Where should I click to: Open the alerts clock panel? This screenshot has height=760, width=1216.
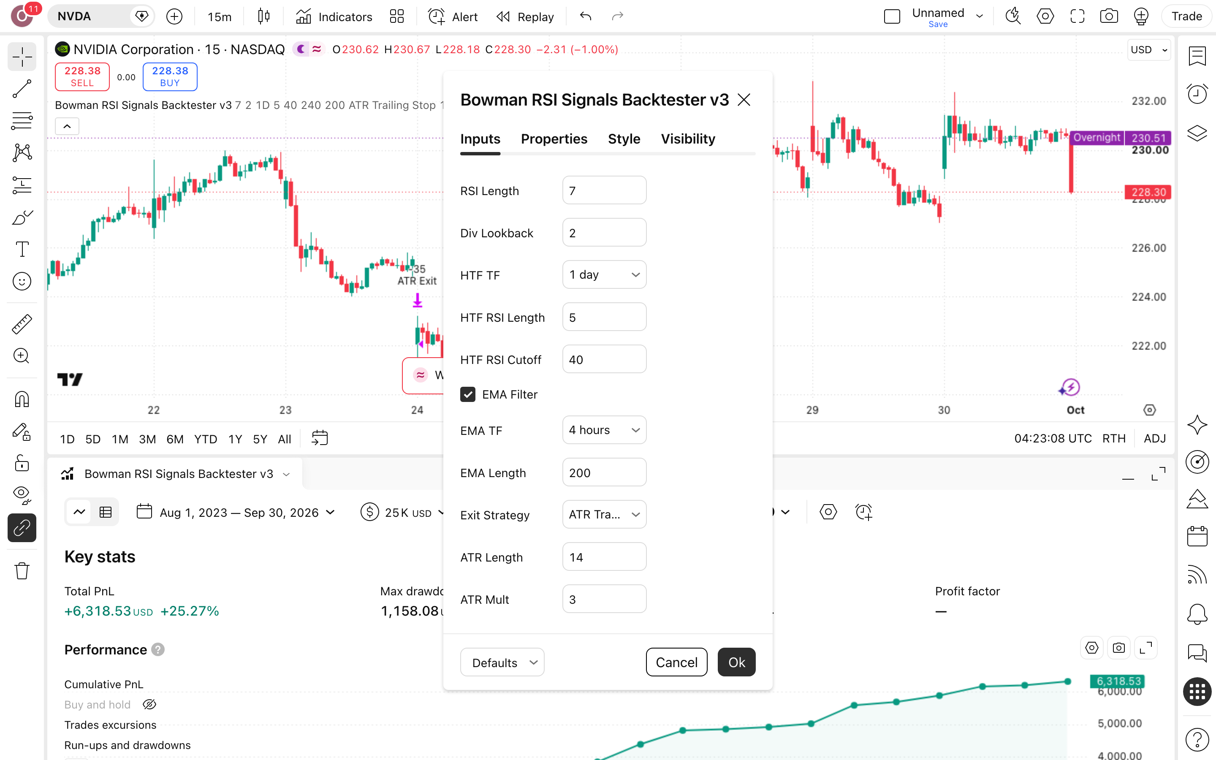click(1197, 94)
